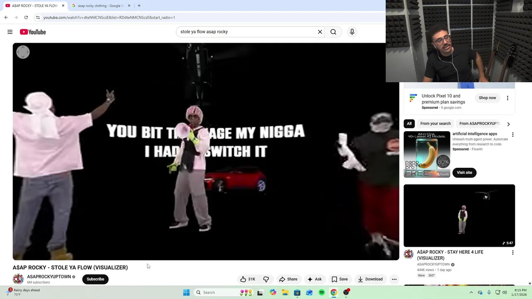This screenshot has width=532, height=299.
Task: Select the All filter chip
Action: click(409, 124)
